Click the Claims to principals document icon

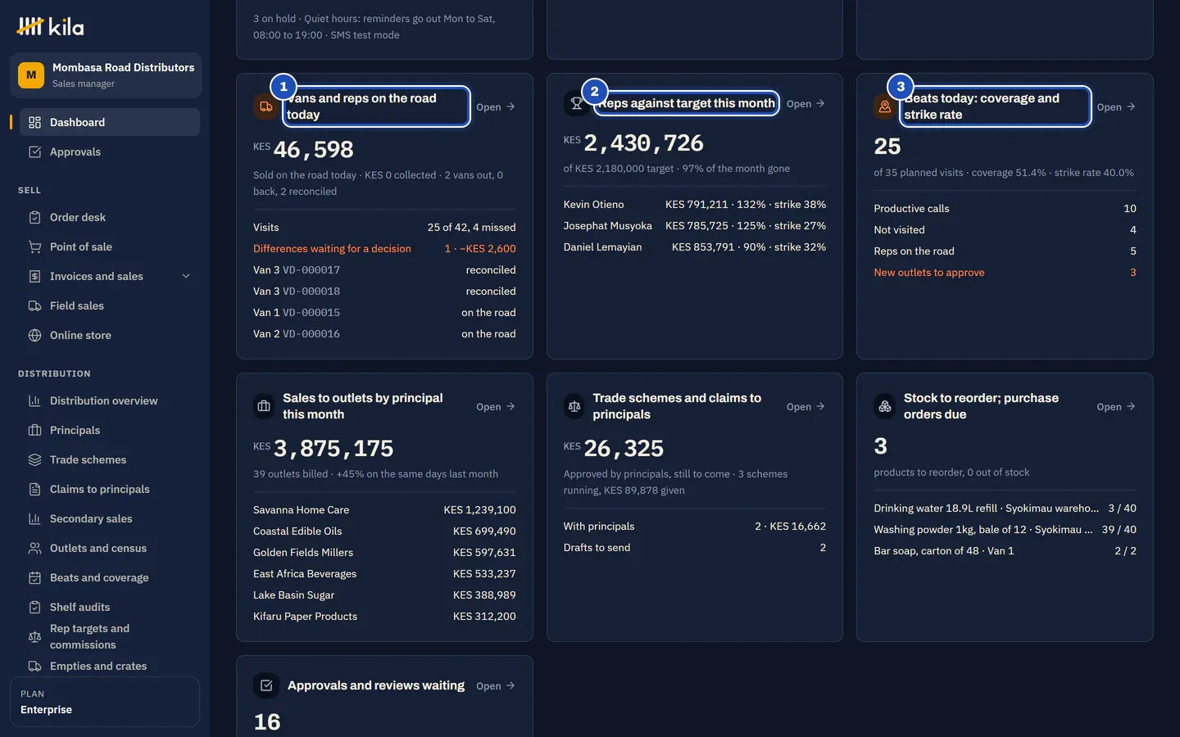(x=34, y=489)
